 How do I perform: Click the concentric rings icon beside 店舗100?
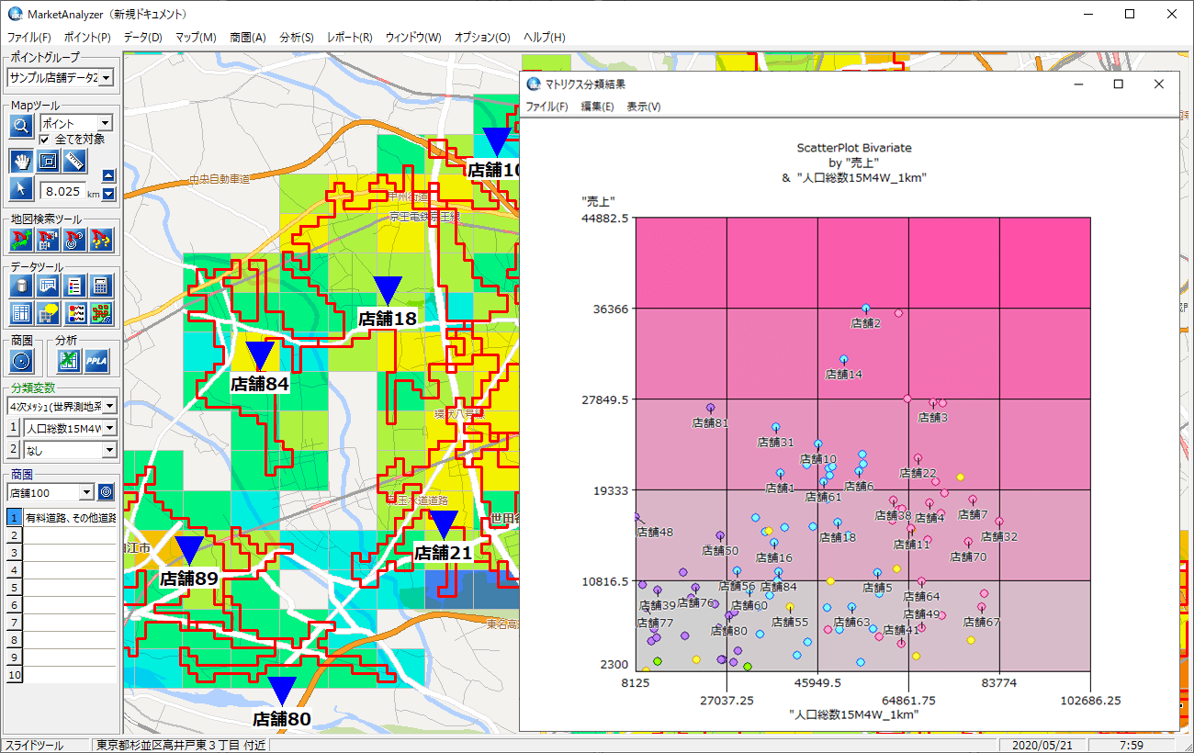point(106,492)
